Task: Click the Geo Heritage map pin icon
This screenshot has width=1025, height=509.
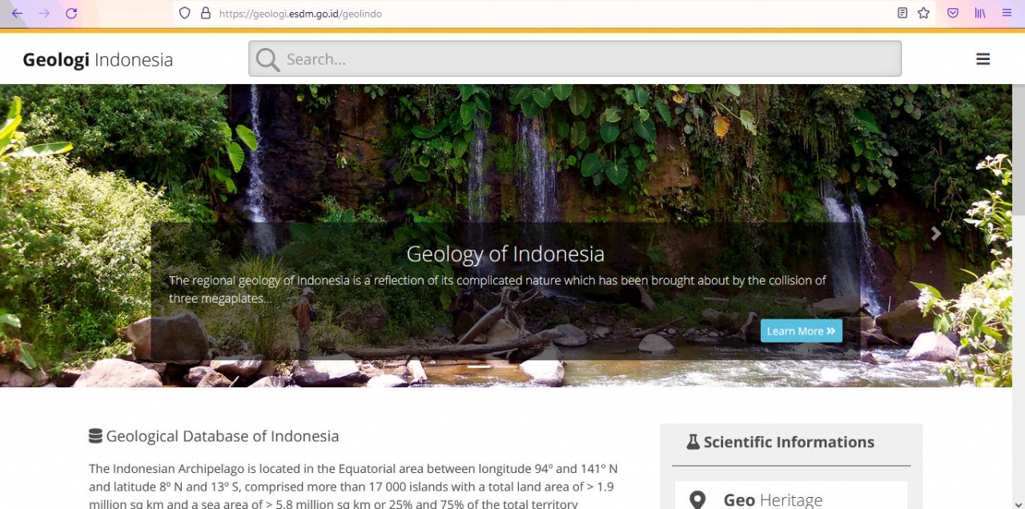Action: [697, 500]
